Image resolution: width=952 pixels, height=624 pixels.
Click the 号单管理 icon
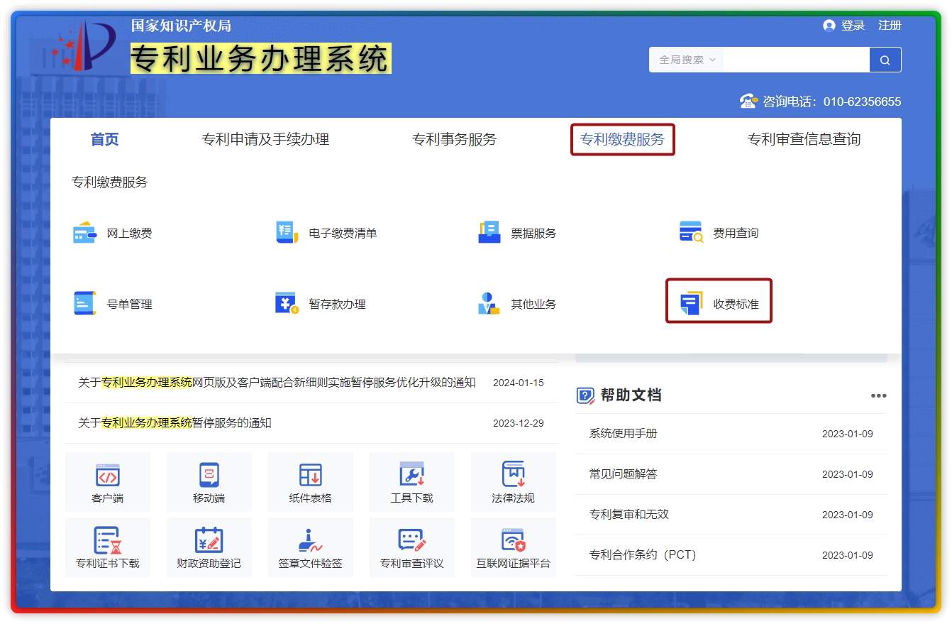point(84,304)
